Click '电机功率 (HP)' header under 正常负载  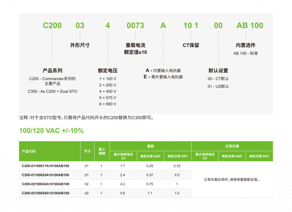[x=259, y=156]
